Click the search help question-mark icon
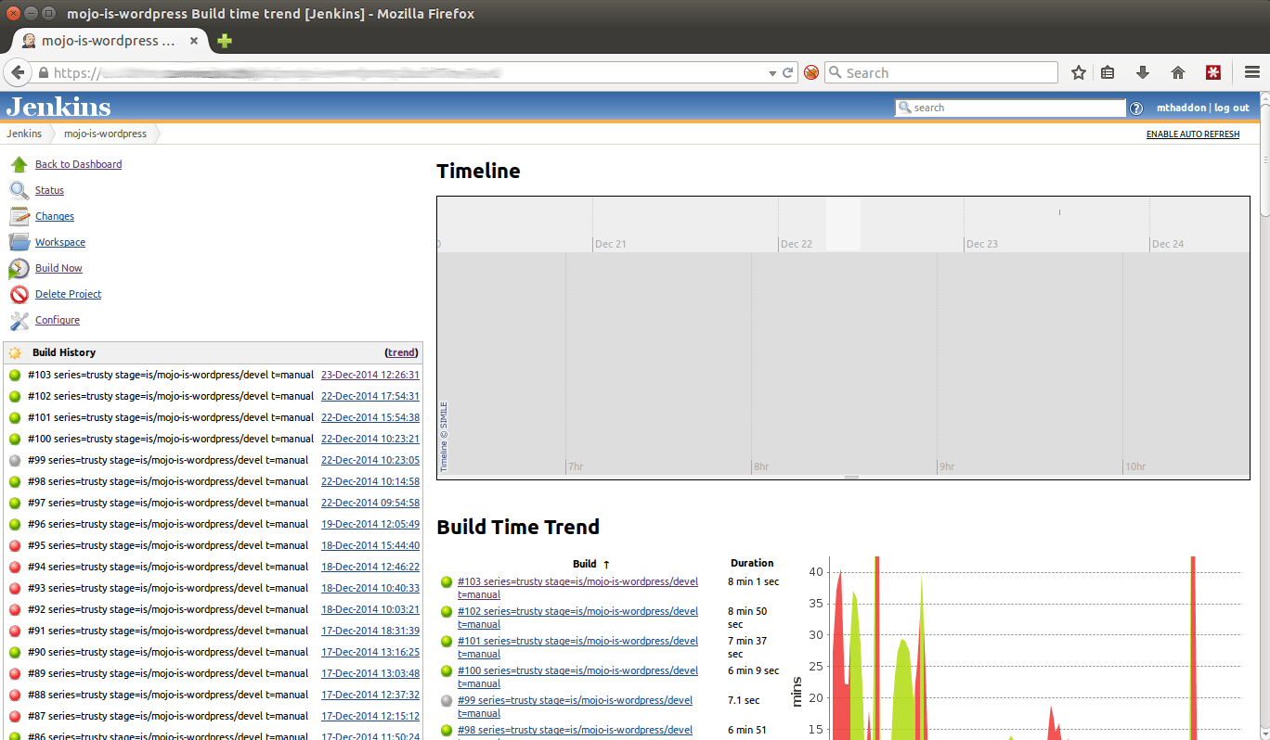This screenshot has height=740, width=1270. tap(1136, 108)
